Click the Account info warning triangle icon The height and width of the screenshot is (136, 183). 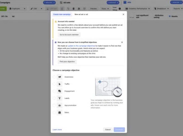(56, 22)
